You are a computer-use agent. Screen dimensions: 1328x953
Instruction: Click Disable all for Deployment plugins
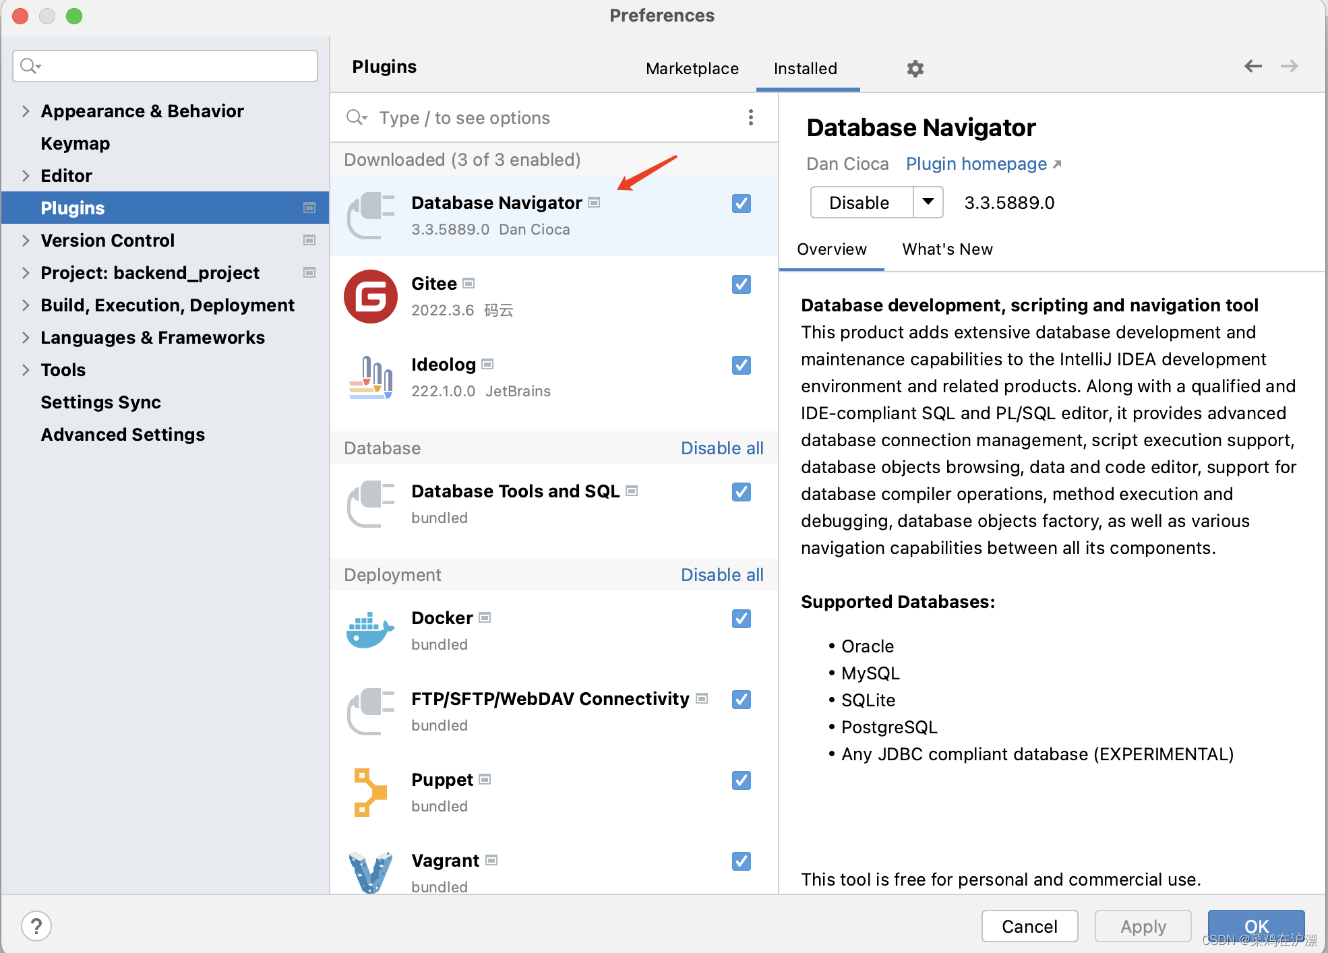pyautogui.click(x=721, y=575)
